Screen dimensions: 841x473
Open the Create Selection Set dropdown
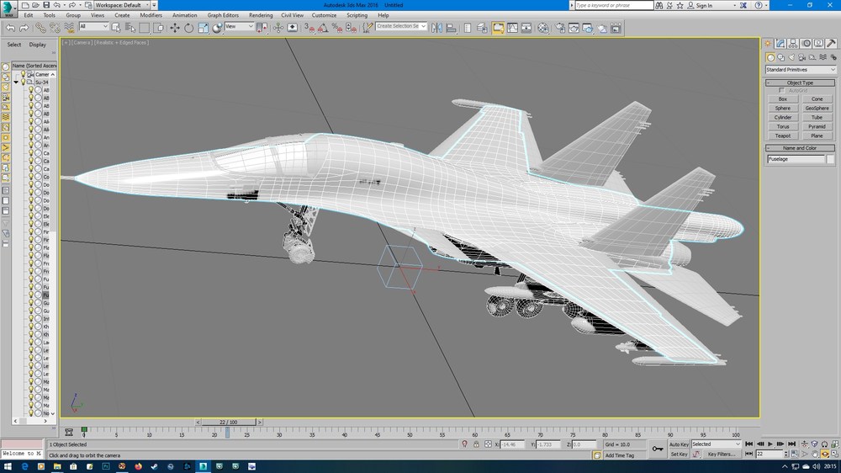click(400, 26)
